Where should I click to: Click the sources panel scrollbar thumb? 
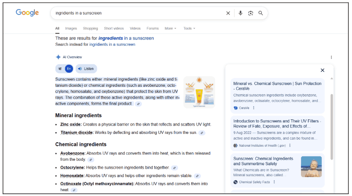point(332,127)
